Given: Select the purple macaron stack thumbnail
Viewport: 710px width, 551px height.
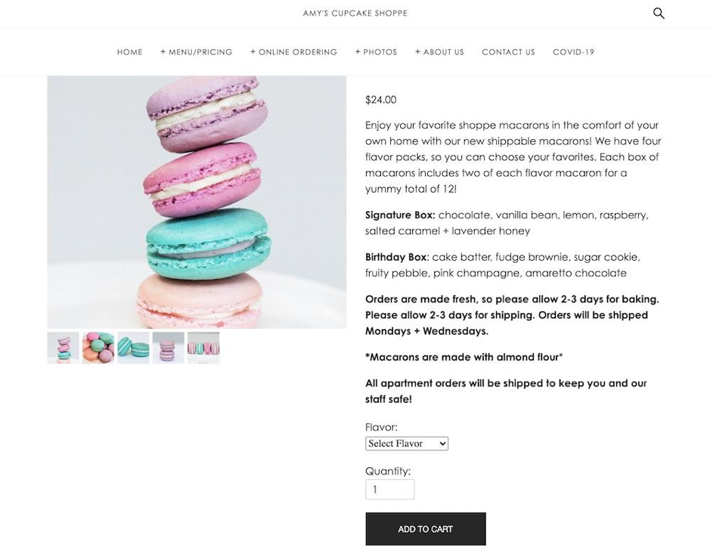Looking at the screenshot, I should click(x=169, y=348).
